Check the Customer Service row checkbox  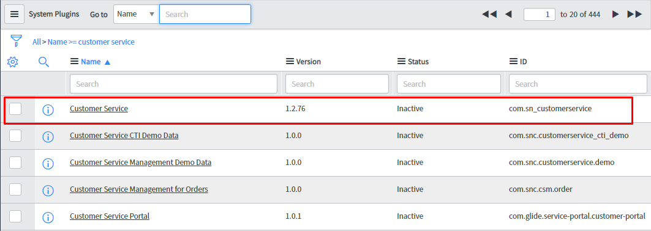[15, 109]
